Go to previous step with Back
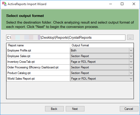Image resolution: width=140 pixels, height=115 pixels. click(54, 109)
